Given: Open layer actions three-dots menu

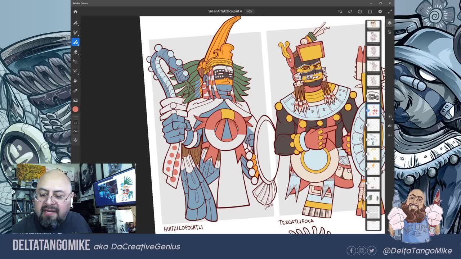Looking at the screenshot, I should (x=389, y=135).
